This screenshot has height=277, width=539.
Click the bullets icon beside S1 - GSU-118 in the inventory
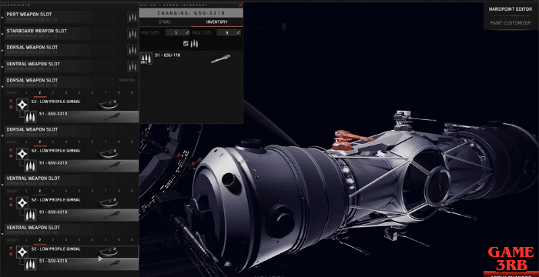pyautogui.click(x=146, y=58)
